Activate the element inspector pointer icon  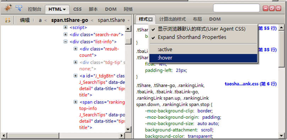(x=19, y=8)
